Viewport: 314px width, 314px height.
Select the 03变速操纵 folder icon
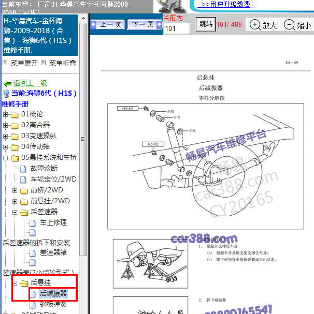pyautogui.click(x=15, y=137)
